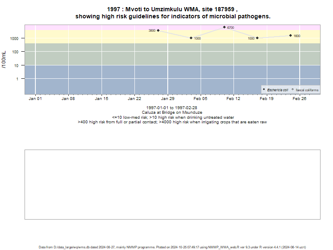The width and height of the screenshot is (333, 250).
Task: Click the Escherichia coli legend marker
Action: [x=264, y=89]
